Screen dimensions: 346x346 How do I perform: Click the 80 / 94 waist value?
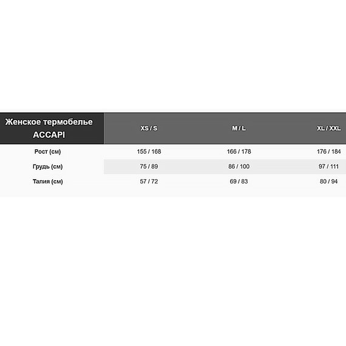tap(329, 181)
